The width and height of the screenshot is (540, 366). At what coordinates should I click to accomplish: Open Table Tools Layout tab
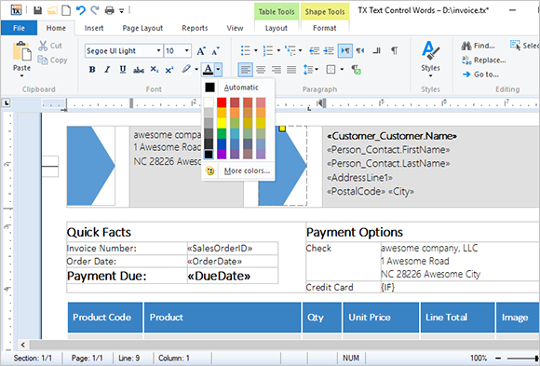click(277, 28)
